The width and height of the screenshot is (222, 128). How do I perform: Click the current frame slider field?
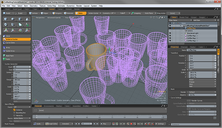tap(87, 124)
